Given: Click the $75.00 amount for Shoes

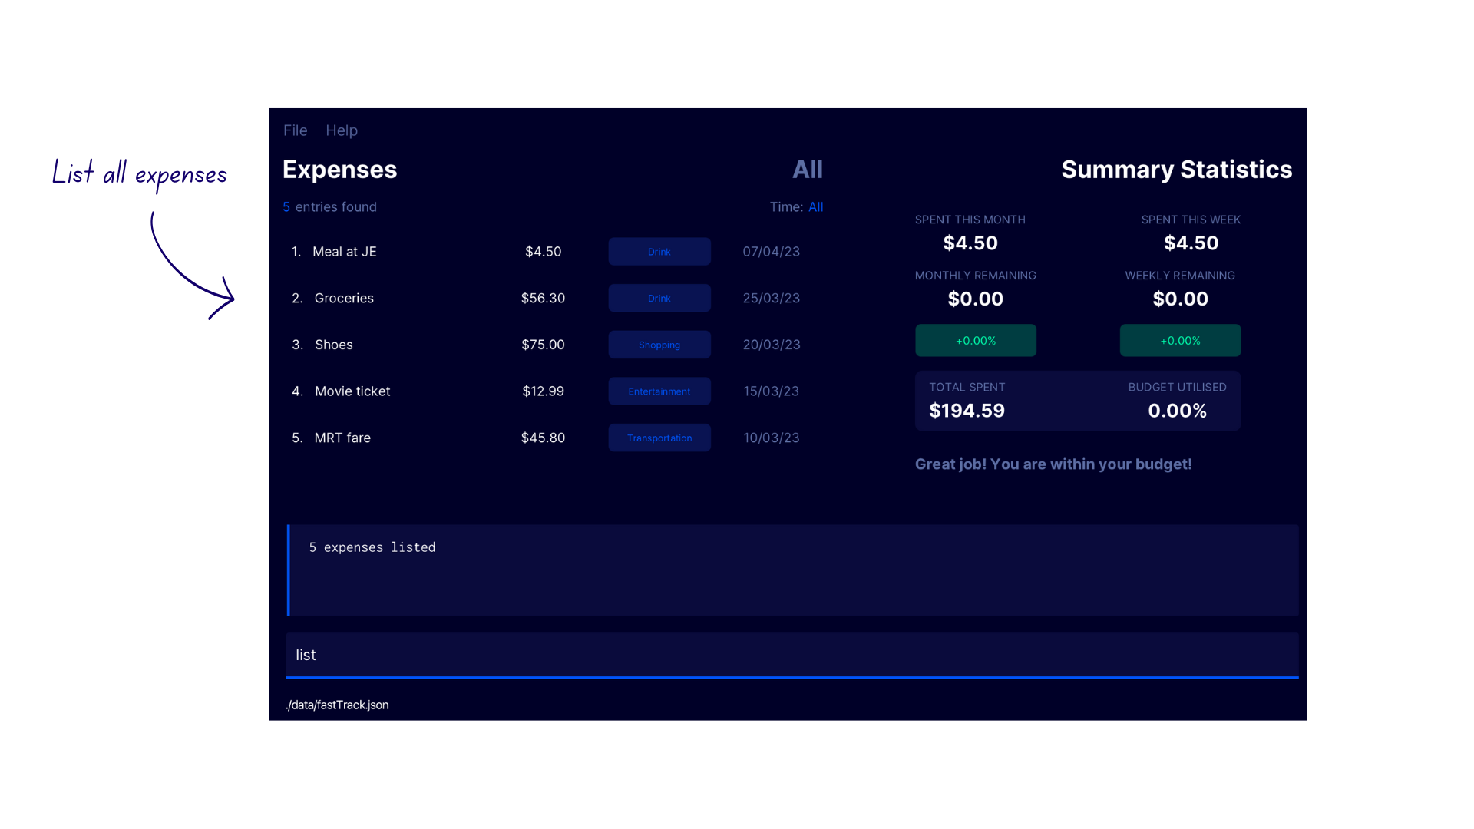Looking at the screenshot, I should [x=544, y=345].
